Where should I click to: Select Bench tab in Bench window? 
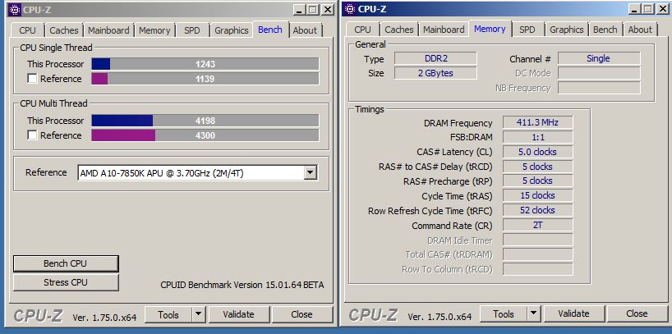coord(270,30)
